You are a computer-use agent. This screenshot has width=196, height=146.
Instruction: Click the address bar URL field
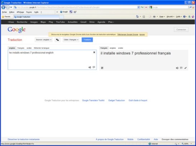[75, 8]
